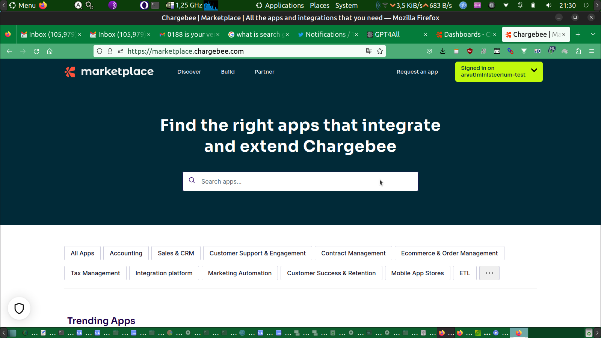Open the Firefox hamburger application menu

[592, 51]
